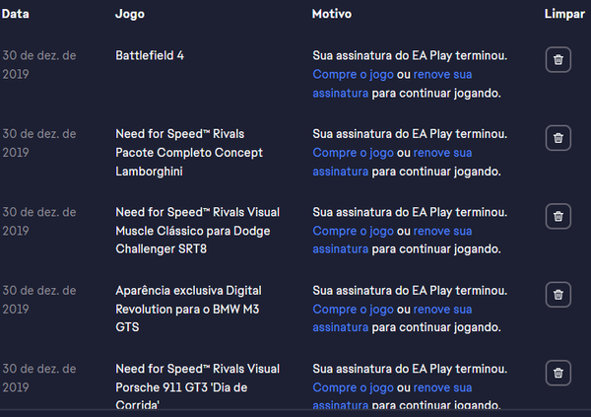Click 'Compre o jogo' in BMW M3 GTS row
Screen dimensions: 591x417
[353, 310]
